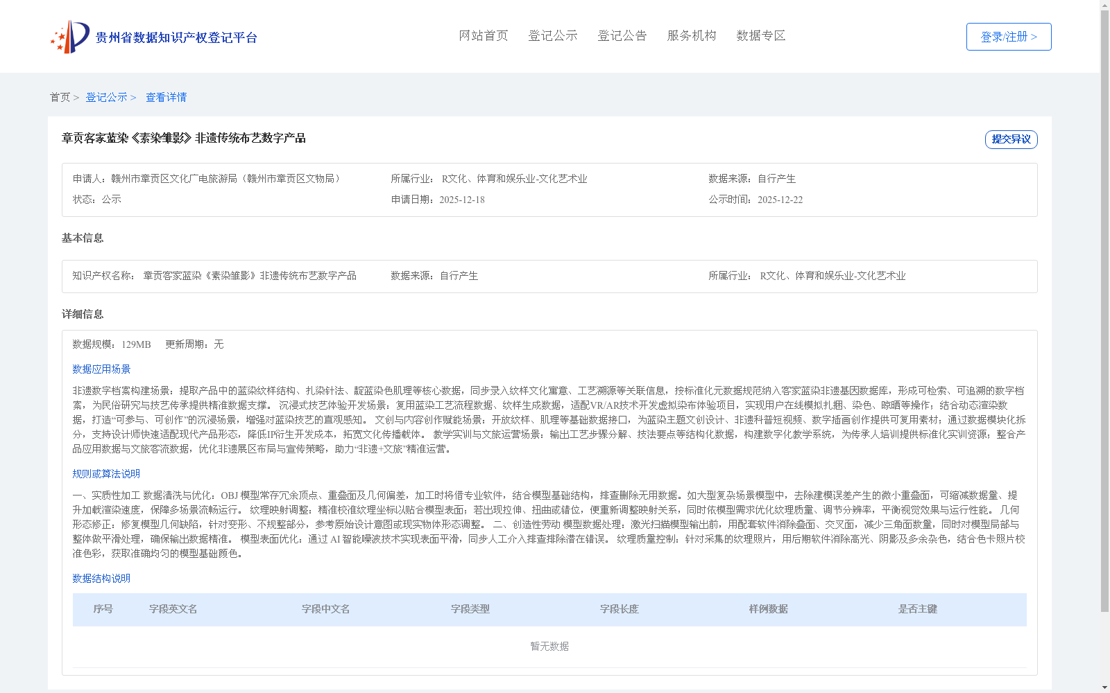Go to 登记公告 menu item
The width and height of the screenshot is (1110, 693).
(x=622, y=36)
